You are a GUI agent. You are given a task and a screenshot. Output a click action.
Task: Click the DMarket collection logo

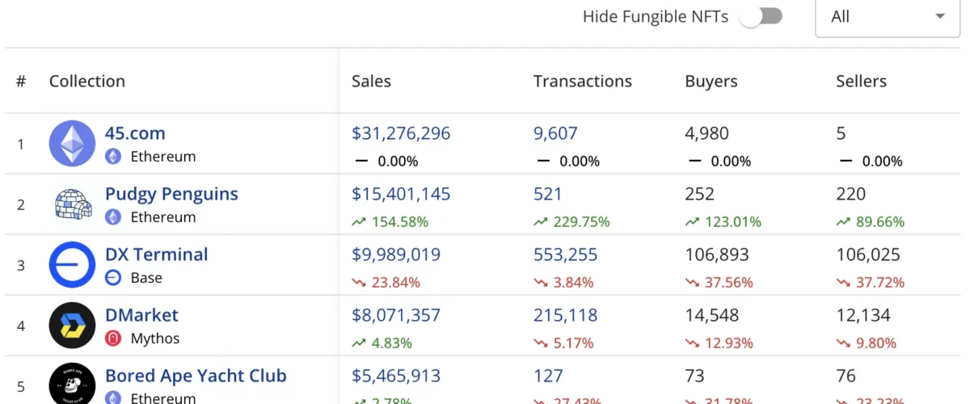[x=72, y=326]
